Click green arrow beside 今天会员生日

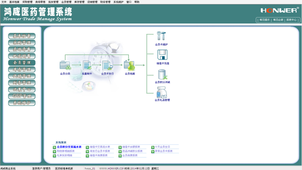[153, 147]
